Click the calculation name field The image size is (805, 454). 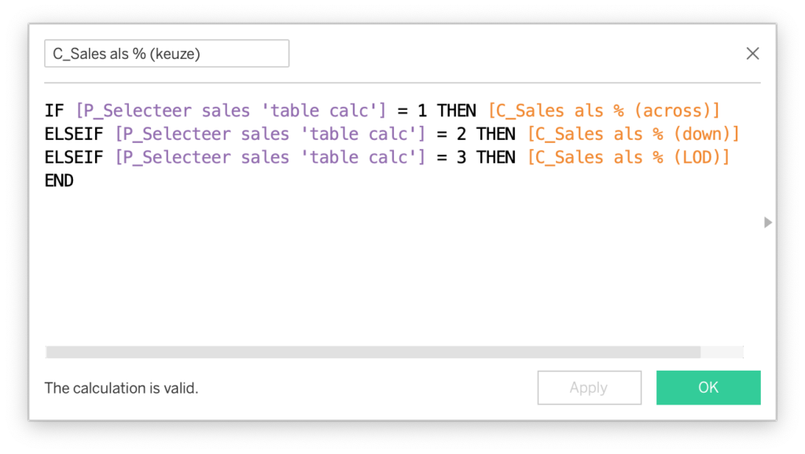pyautogui.click(x=167, y=53)
